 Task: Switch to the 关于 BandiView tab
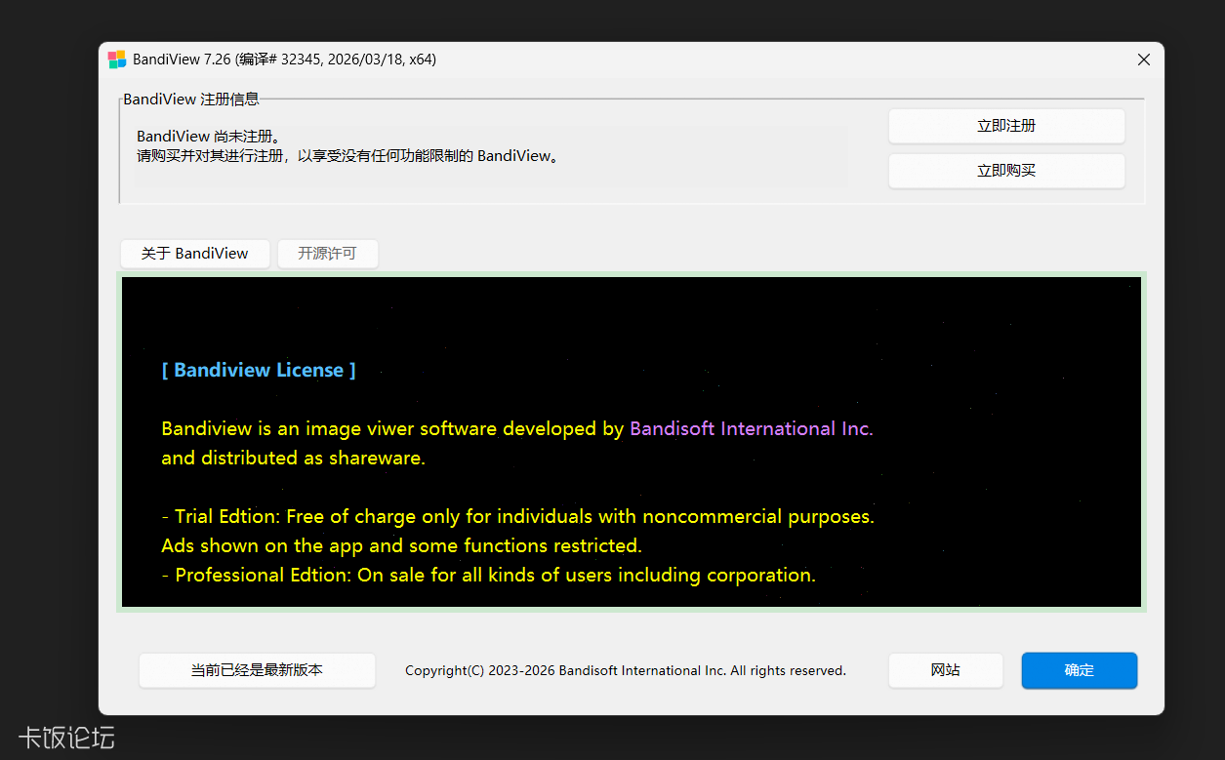point(194,254)
